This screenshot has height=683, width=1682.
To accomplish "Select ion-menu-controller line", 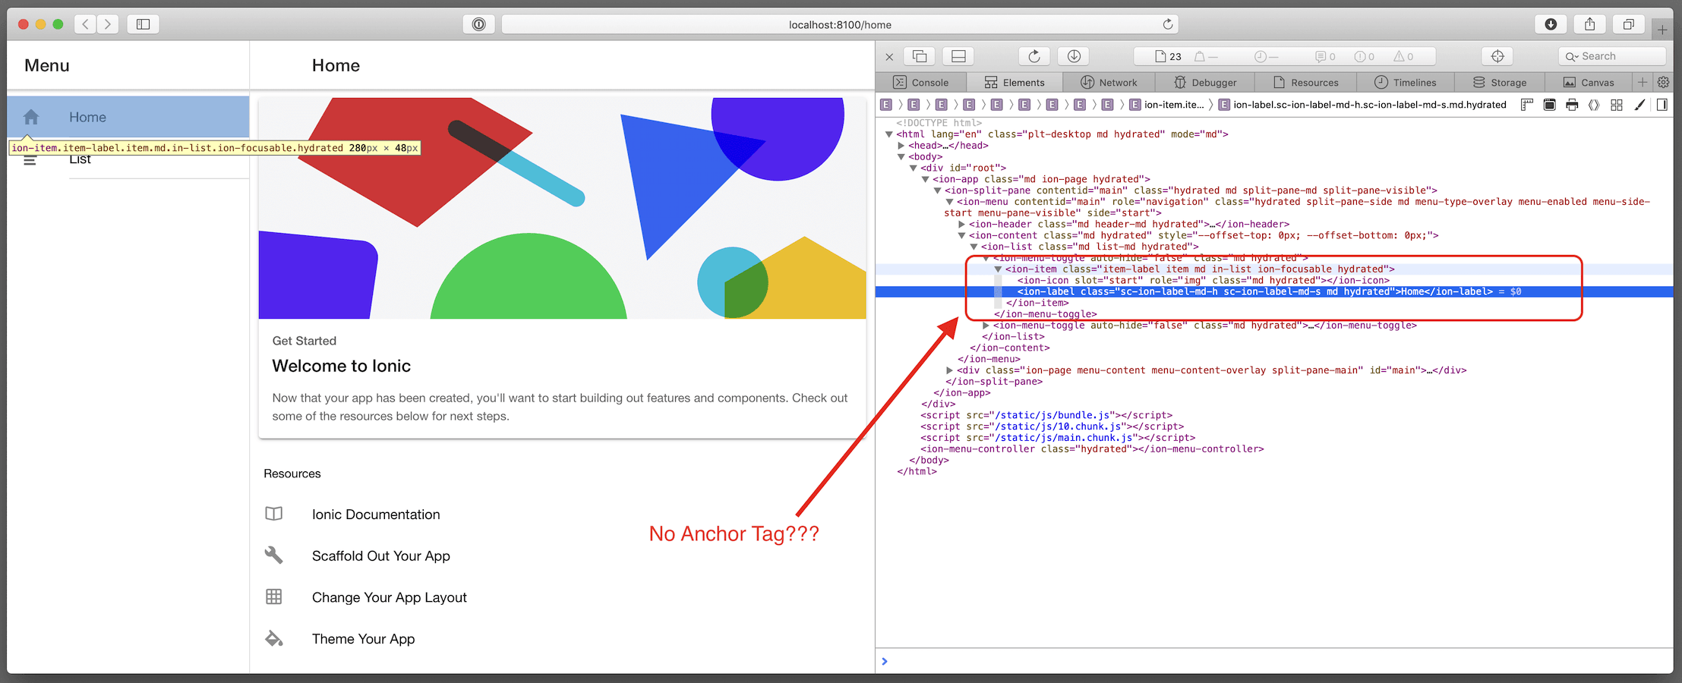I will (1092, 449).
